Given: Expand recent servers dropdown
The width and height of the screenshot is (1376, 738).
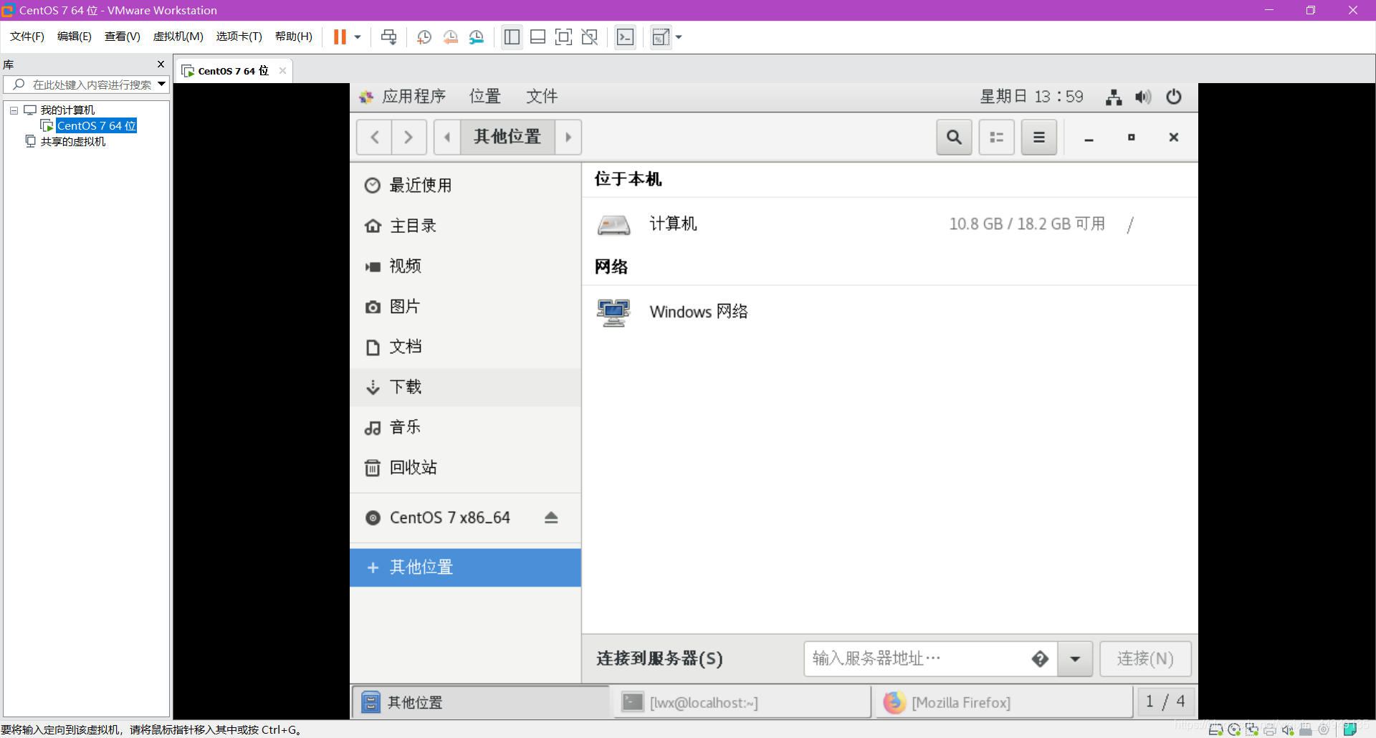Looking at the screenshot, I should pyautogui.click(x=1075, y=658).
